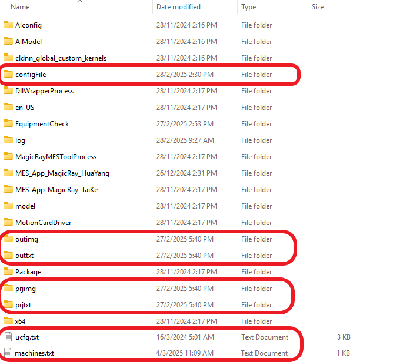Click the log folder icon
The image size is (413, 362).
(8, 140)
